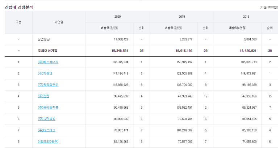Click the sales value 99,185,339
The height and width of the screenshot is (148, 280).
(250, 85)
